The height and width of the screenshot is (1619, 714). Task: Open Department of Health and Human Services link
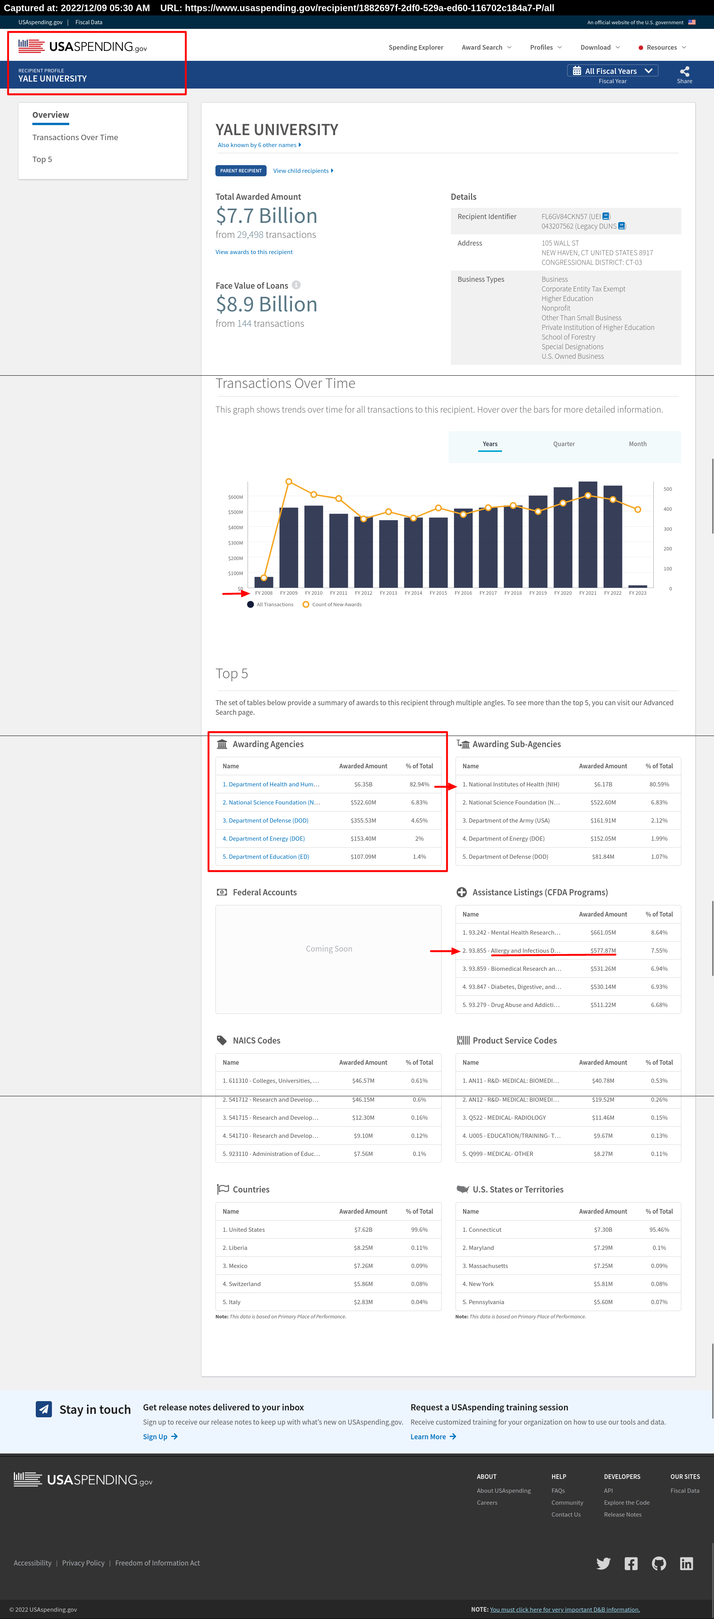tap(271, 784)
